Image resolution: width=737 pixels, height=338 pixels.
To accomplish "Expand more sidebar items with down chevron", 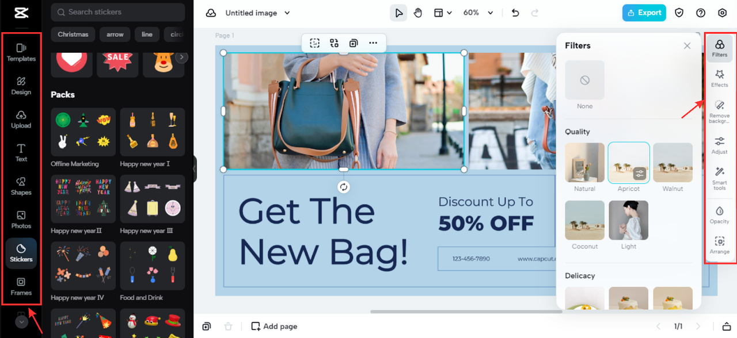I will point(21,322).
